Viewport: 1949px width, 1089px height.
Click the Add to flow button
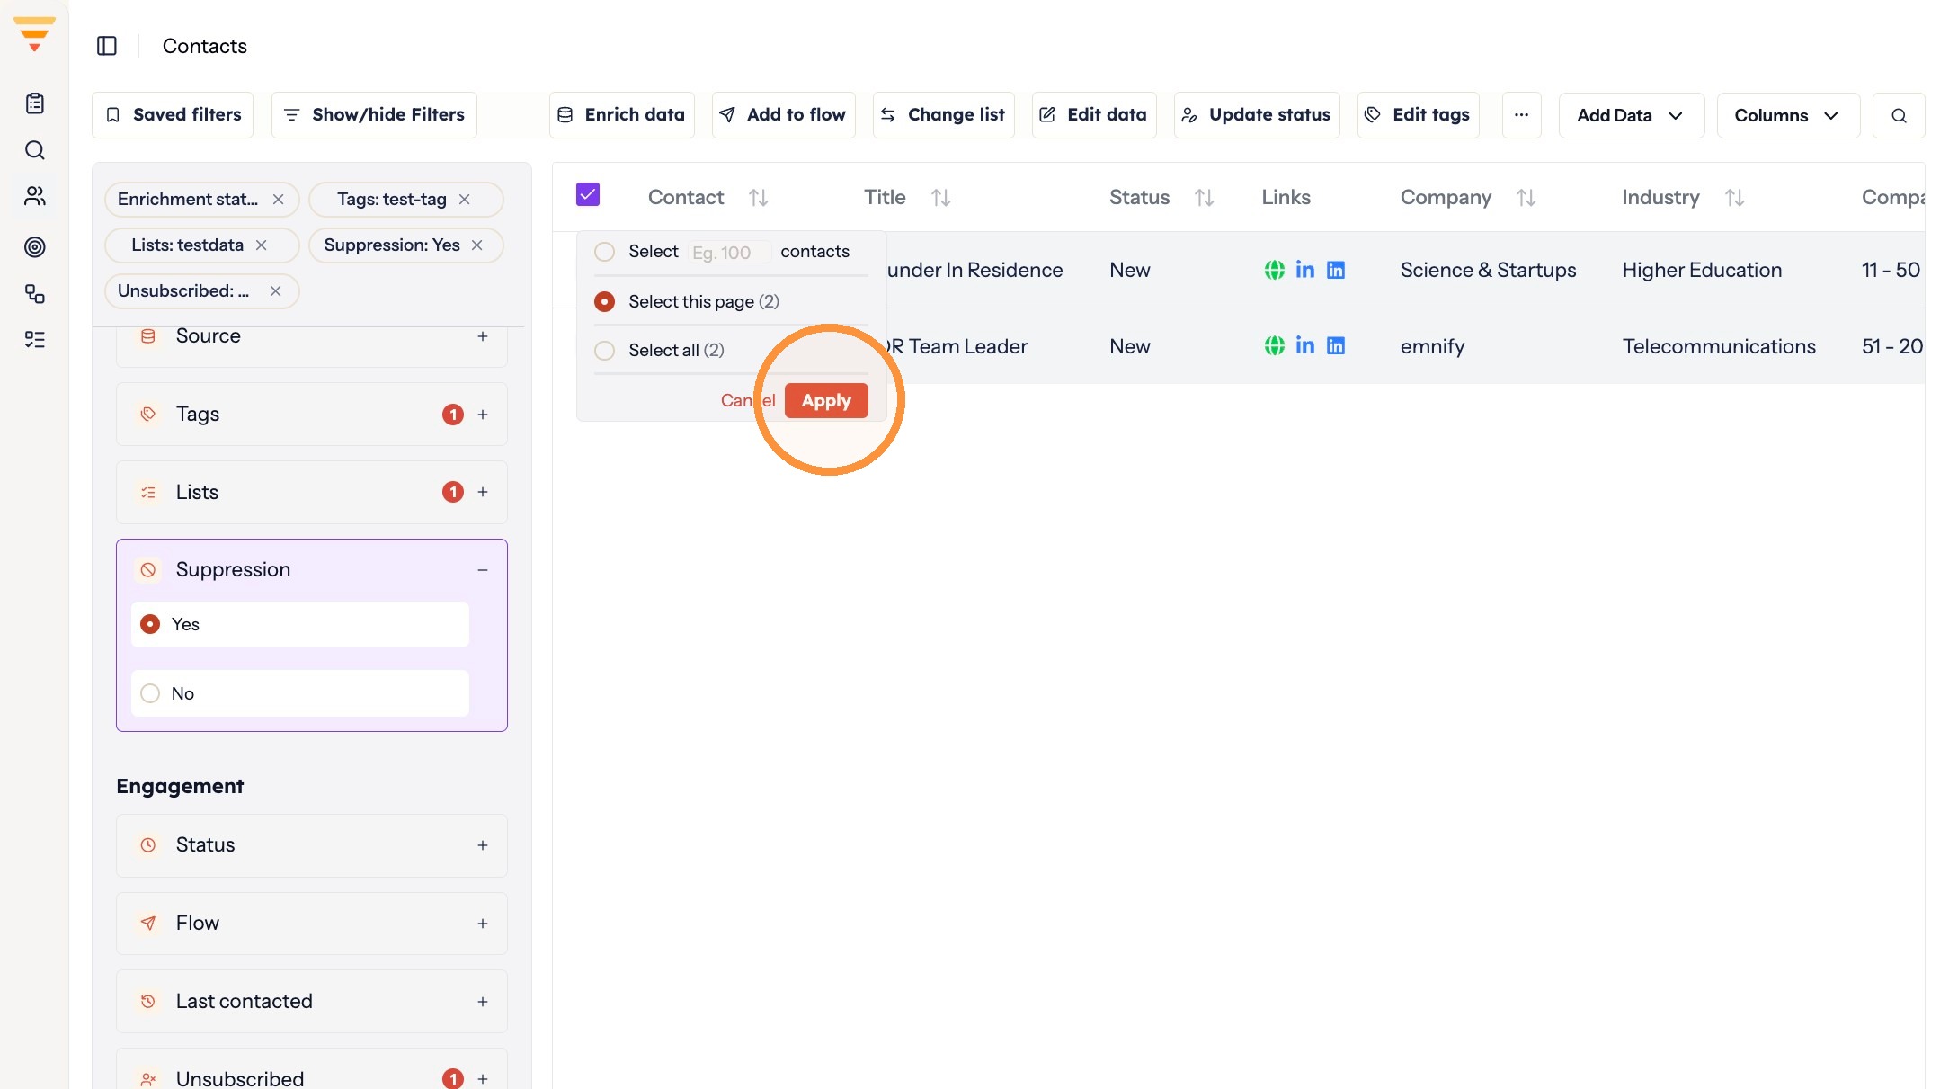coord(783,115)
